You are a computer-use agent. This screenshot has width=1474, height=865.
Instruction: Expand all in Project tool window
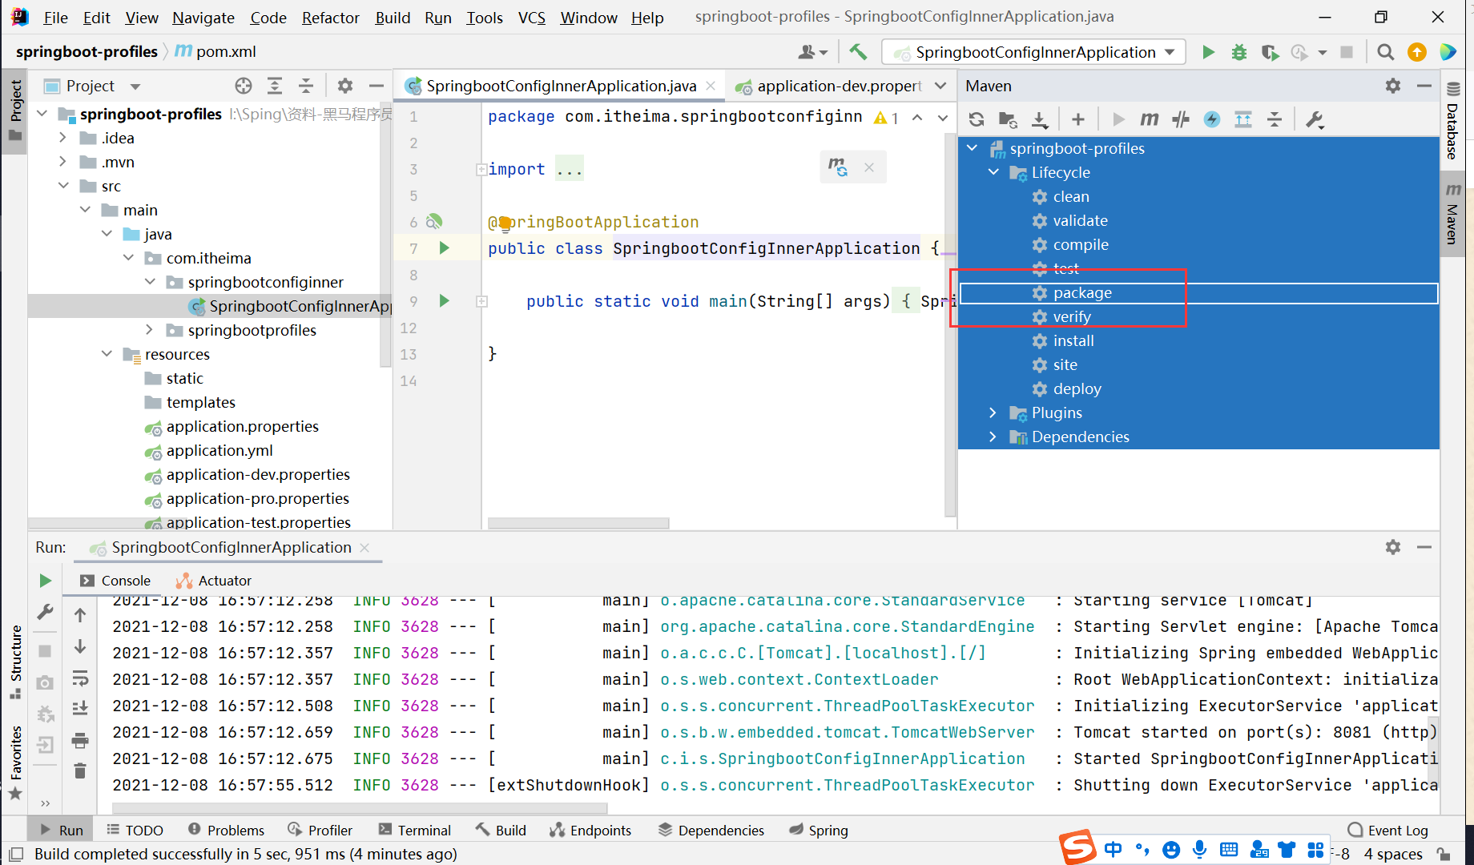click(x=275, y=86)
